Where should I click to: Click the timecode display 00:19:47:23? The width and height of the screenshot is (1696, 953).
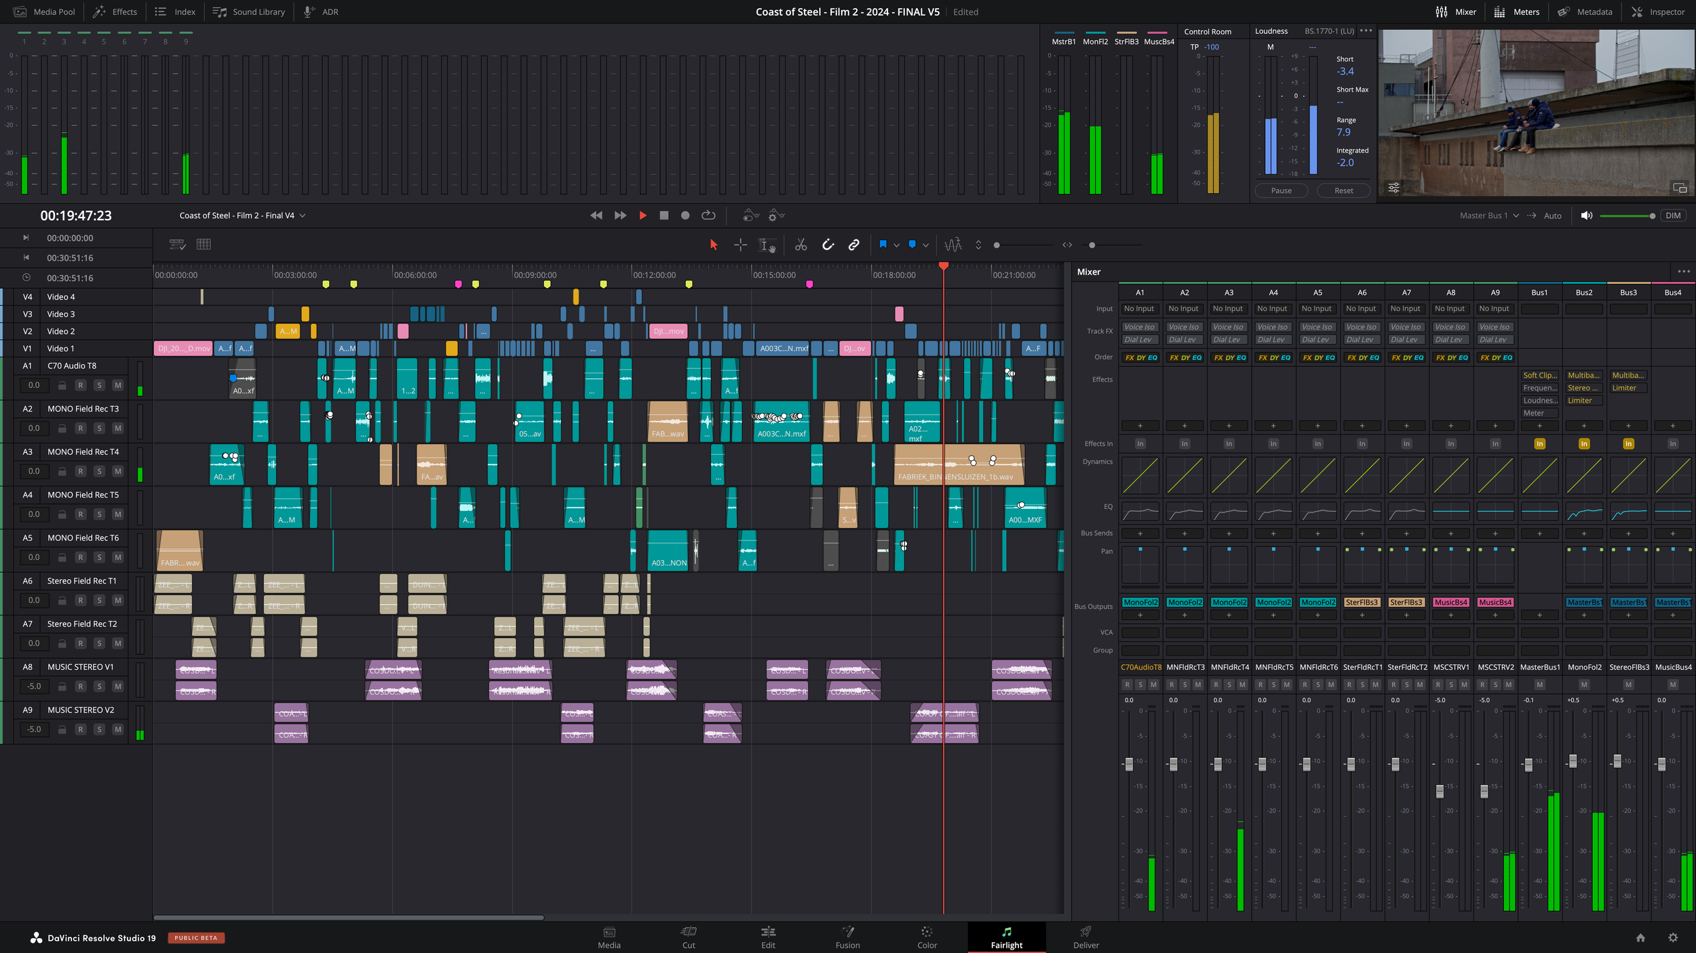tap(76, 216)
